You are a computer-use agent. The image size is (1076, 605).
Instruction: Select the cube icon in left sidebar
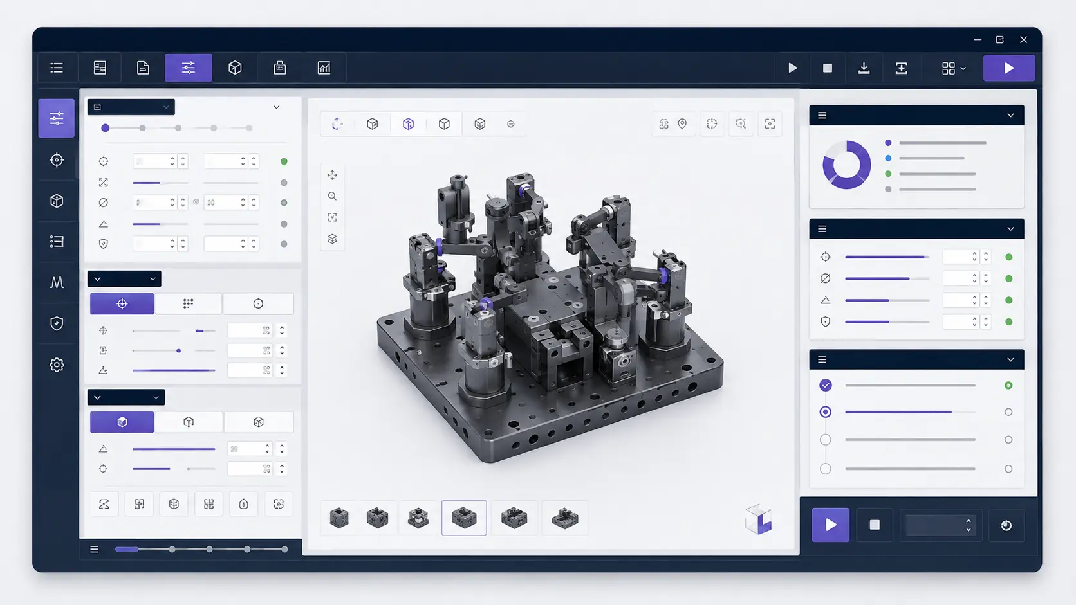[57, 201]
